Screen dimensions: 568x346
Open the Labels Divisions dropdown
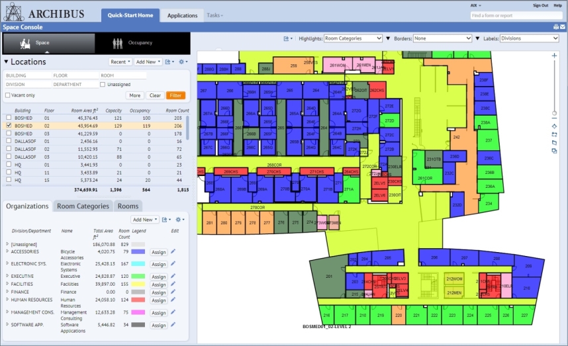pos(529,38)
